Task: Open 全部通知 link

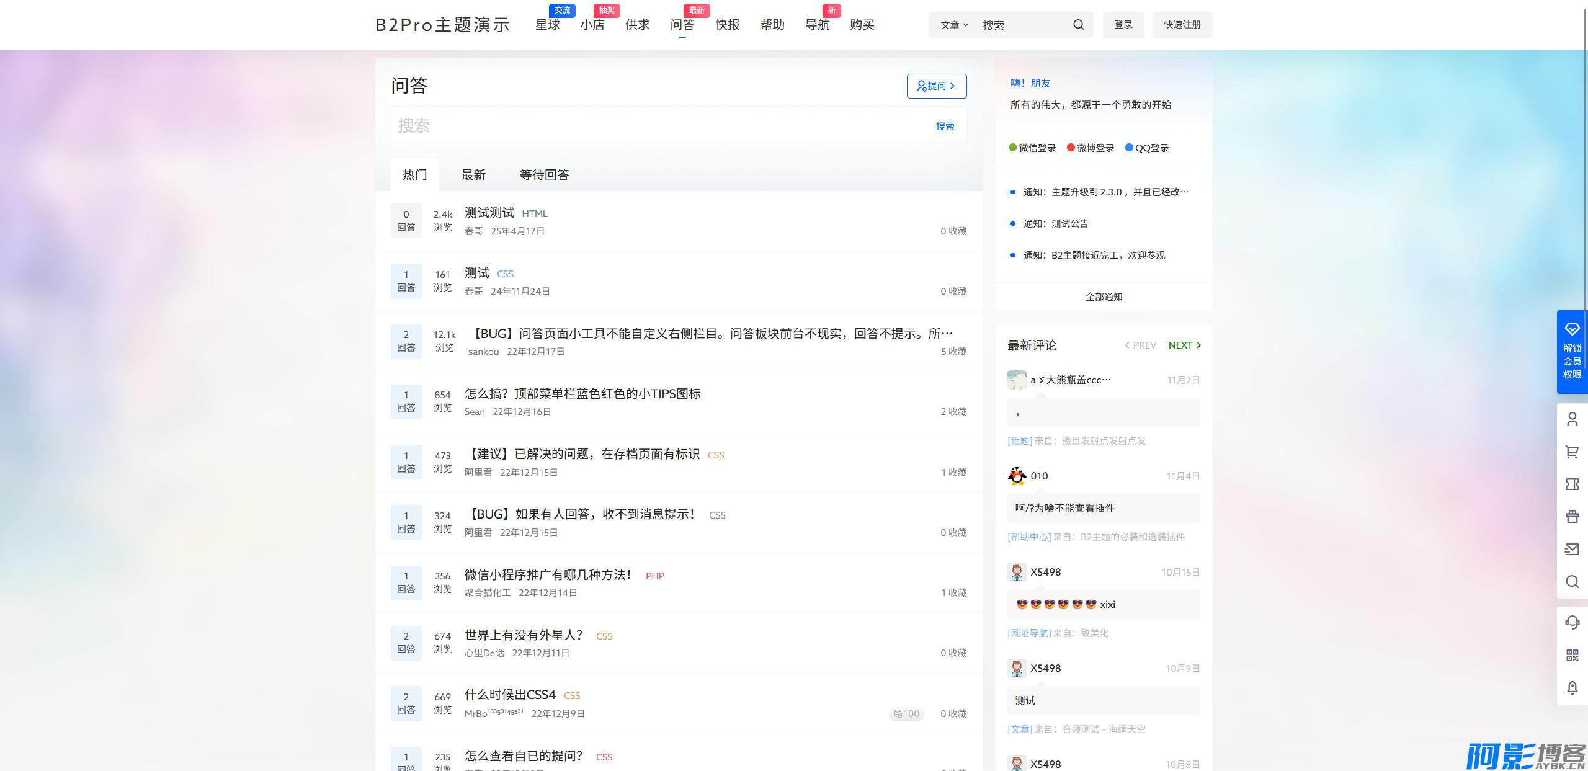Action: tap(1103, 297)
